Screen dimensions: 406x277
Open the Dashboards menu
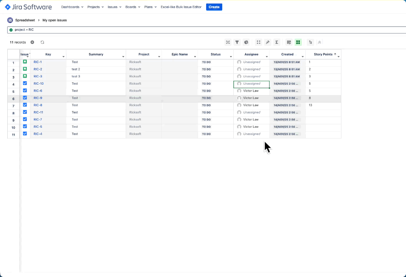pos(72,7)
